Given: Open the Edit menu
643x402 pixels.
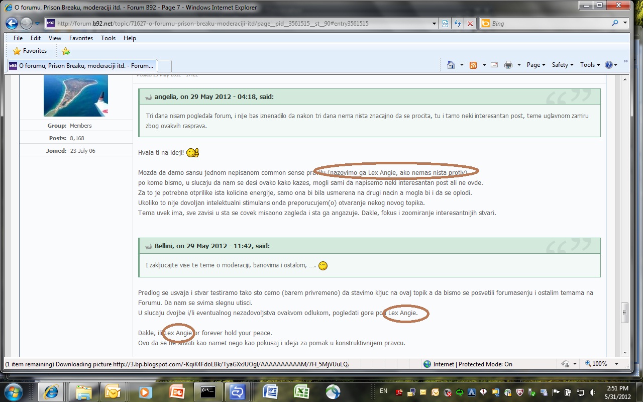Looking at the screenshot, I should click(36, 38).
